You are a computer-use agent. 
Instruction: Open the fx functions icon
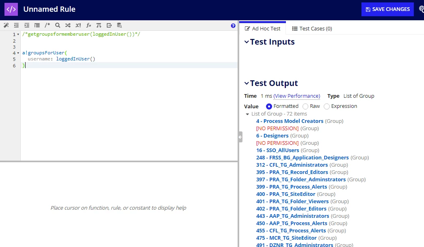click(x=89, y=26)
